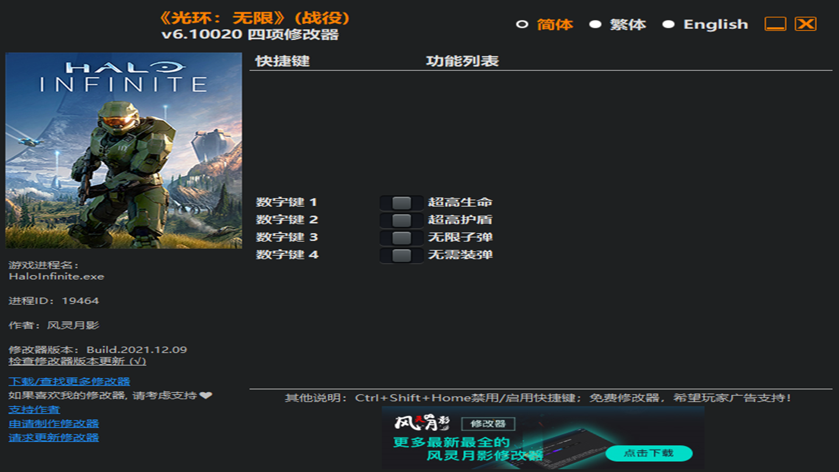This screenshot has width=839, height=472.
Task: Click the 数字键 1 hotkey label
Action: [286, 202]
